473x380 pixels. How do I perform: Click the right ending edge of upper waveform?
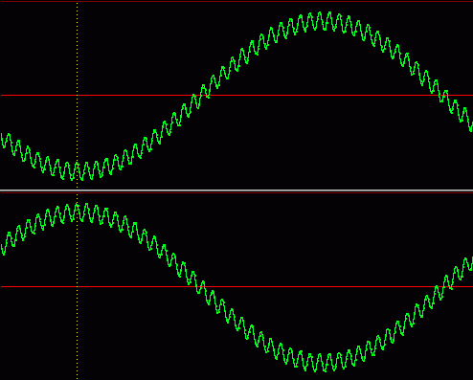coord(471,126)
